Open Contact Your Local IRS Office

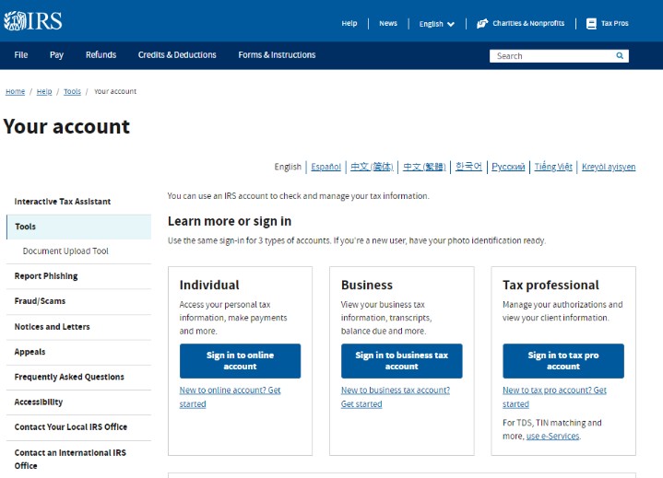(71, 427)
